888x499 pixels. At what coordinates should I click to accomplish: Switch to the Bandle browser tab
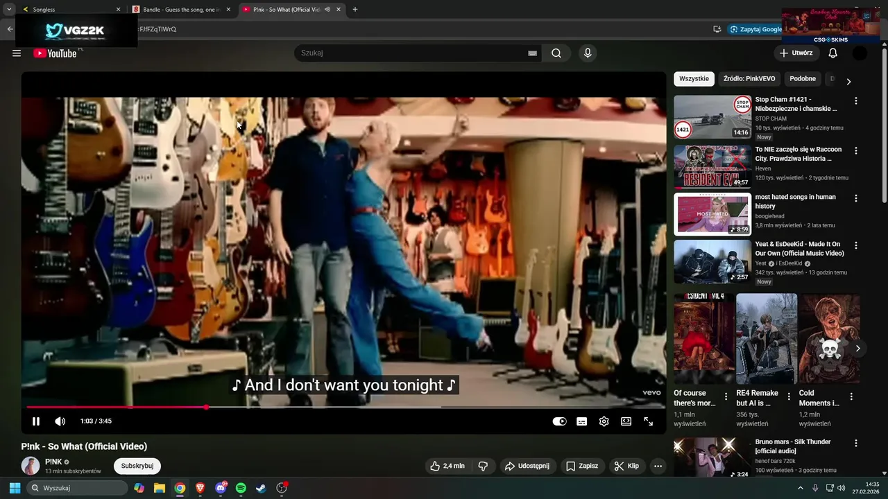pos(180,10)
